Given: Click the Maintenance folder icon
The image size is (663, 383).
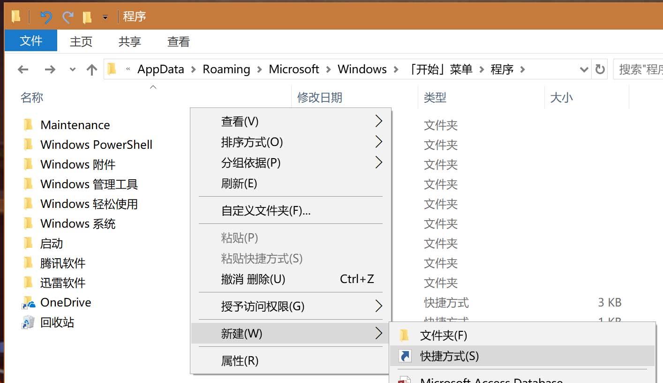Looking at the screenshot, I should pyautogui.click(x=28, y=125).
